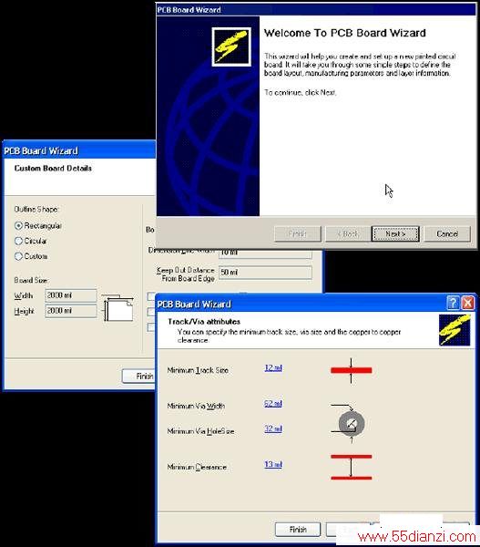Select the Custom outline shape

(x=18, y=256)
